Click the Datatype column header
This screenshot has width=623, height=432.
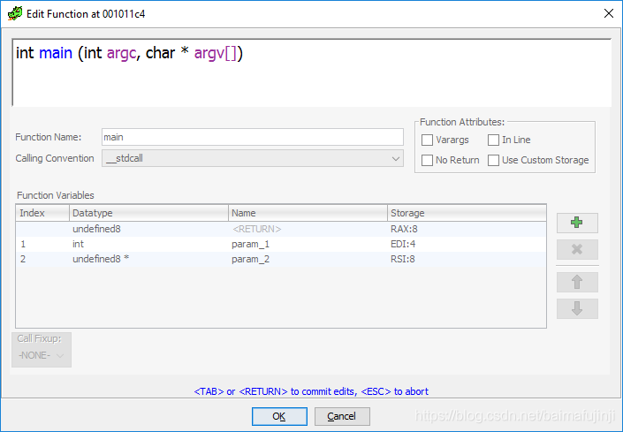[x=148, y=213]
